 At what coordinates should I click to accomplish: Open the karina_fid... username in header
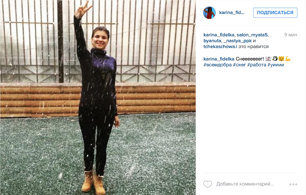(232, 13)
